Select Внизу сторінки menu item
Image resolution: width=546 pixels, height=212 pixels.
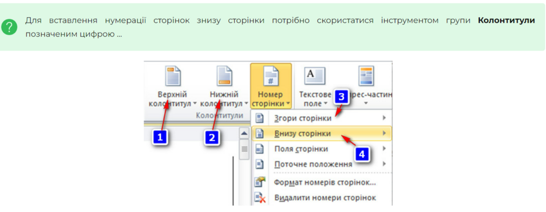pyautogui.click(x=322, y=134)
